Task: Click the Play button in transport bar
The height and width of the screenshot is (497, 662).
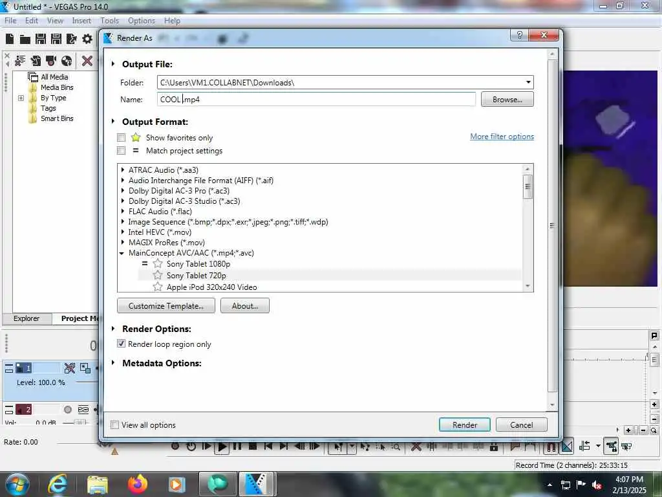Action: point(222,447)
